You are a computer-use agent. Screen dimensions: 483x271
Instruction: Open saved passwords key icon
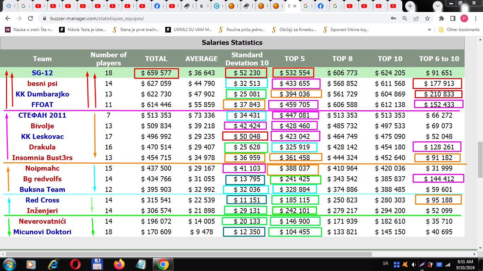pos(393,18)
